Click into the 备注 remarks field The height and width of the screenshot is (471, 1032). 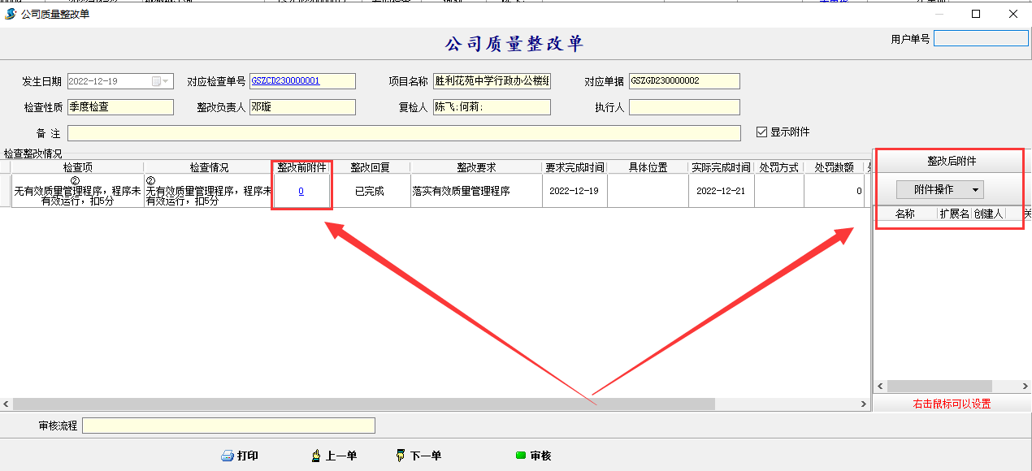point(404,133)
